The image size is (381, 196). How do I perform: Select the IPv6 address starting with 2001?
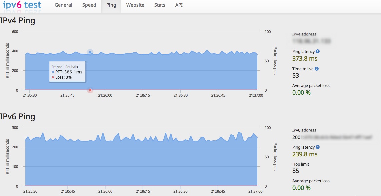pyautogui.click(x=332, y=137)
